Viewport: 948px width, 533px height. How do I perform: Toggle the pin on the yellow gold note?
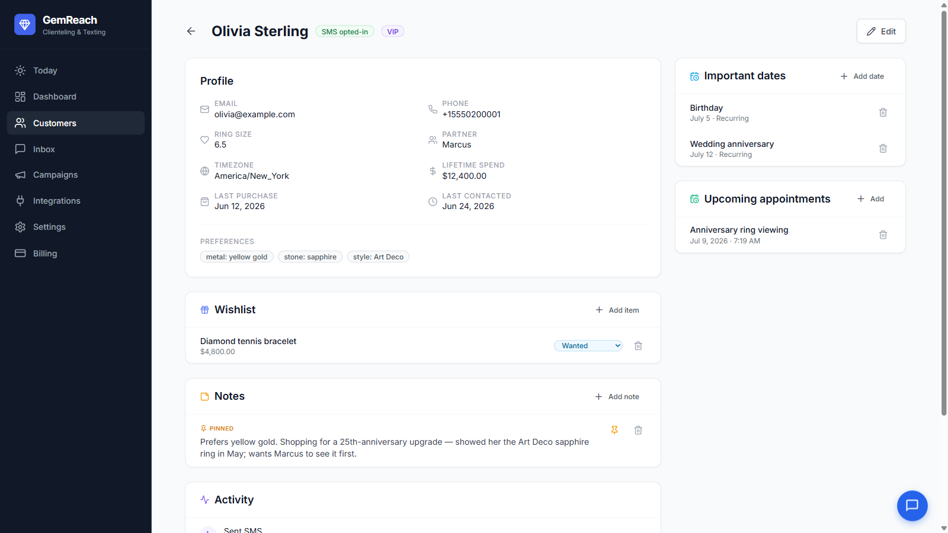(x=614, y=431)
